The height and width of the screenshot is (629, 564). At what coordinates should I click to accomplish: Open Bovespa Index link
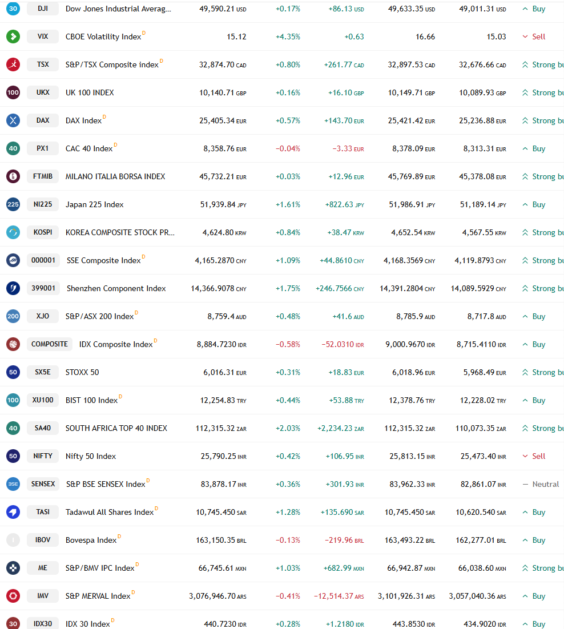point(91,541)
